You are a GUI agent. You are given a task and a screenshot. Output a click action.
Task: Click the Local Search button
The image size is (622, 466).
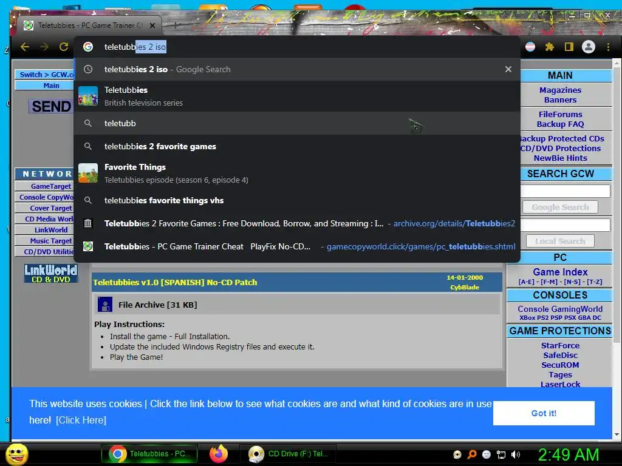click(560, 241)
